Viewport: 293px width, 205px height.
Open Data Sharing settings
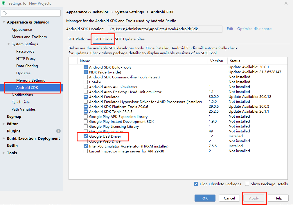[27, 66]
